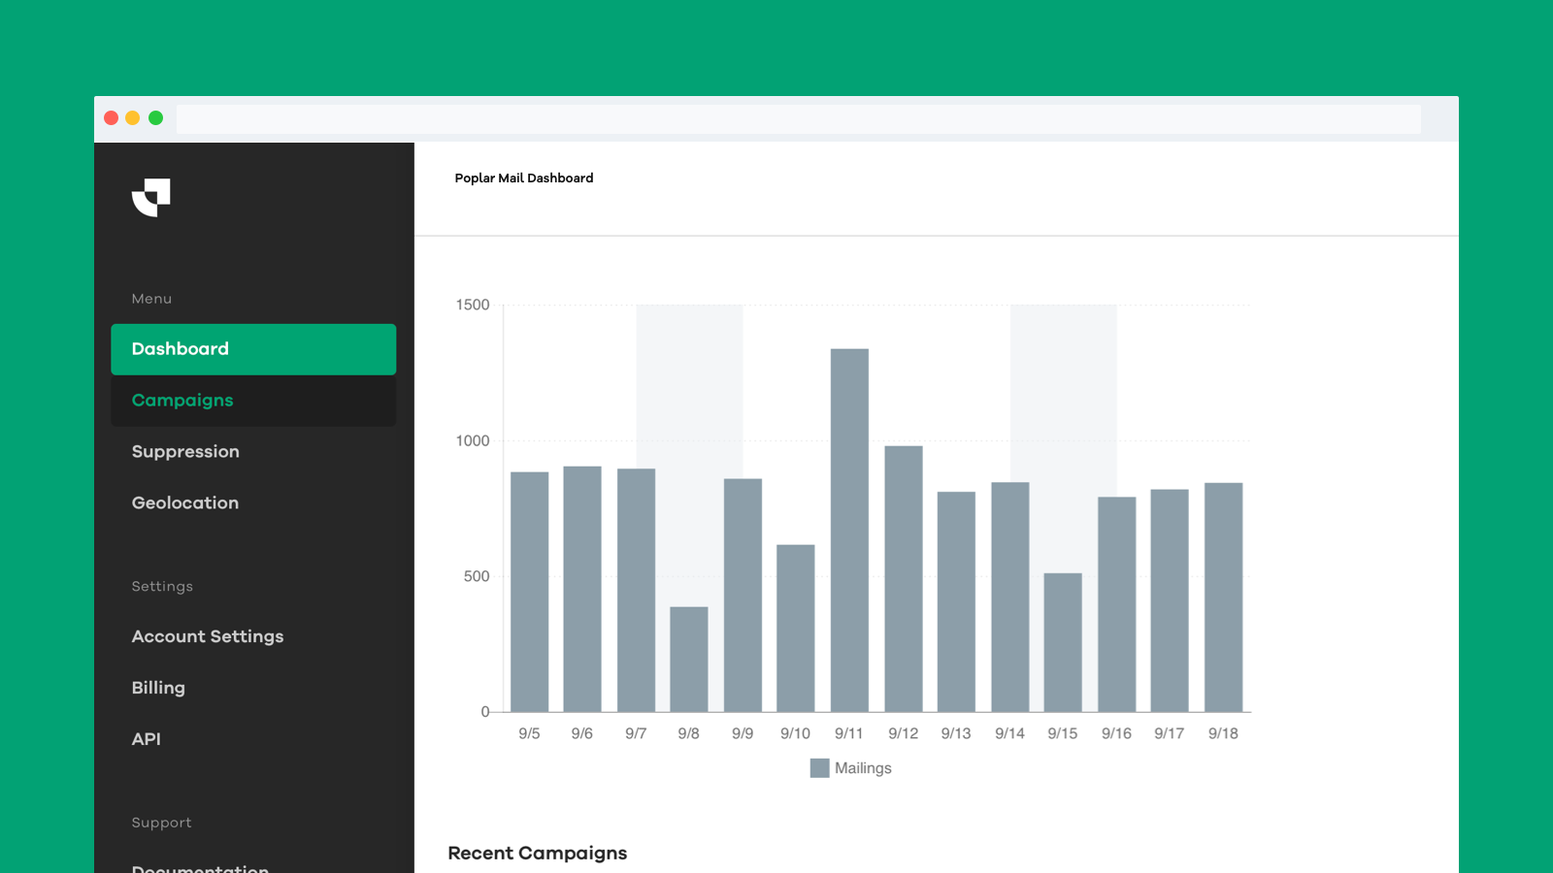Image resolution: width=1553 pixels, height=873 pixels.
Task: Navigate to the Suppression page
Action: click(185, 451)
